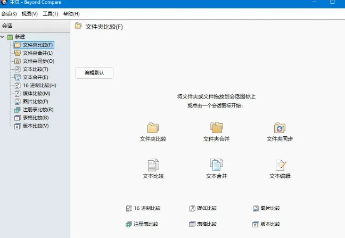Click the 会话 panel header

[x=35, y=26]
